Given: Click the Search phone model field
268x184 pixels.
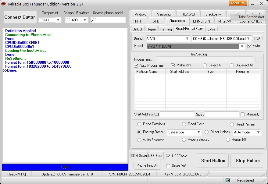Looking at the screenshot, I should pyautogui.click(x=108, y=20).
